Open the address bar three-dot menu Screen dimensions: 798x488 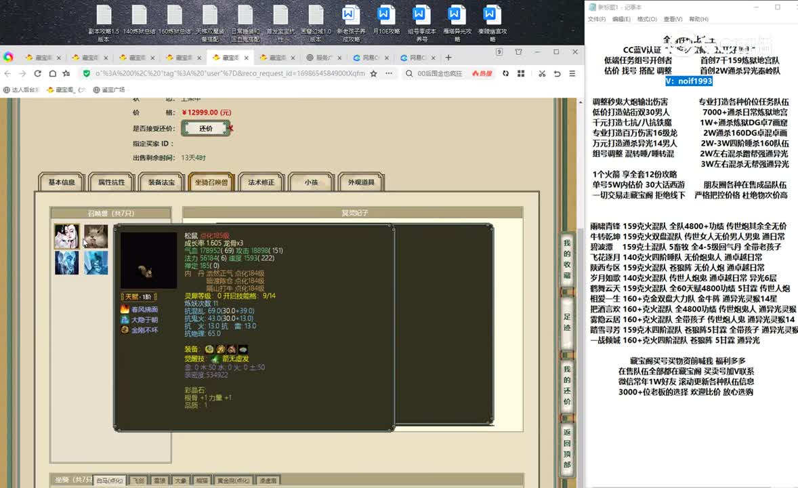[389, 74]
